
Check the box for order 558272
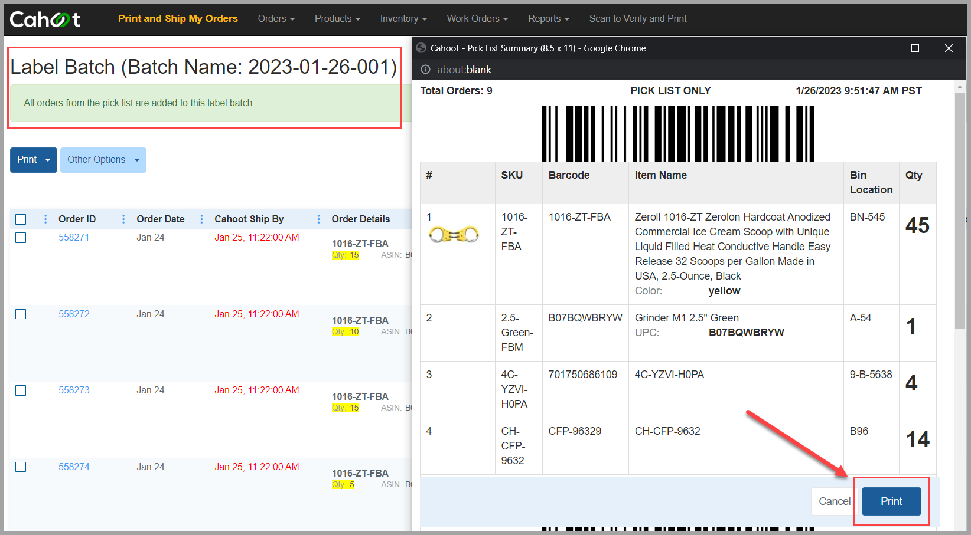pyautogui.click(x=21, y=314)
